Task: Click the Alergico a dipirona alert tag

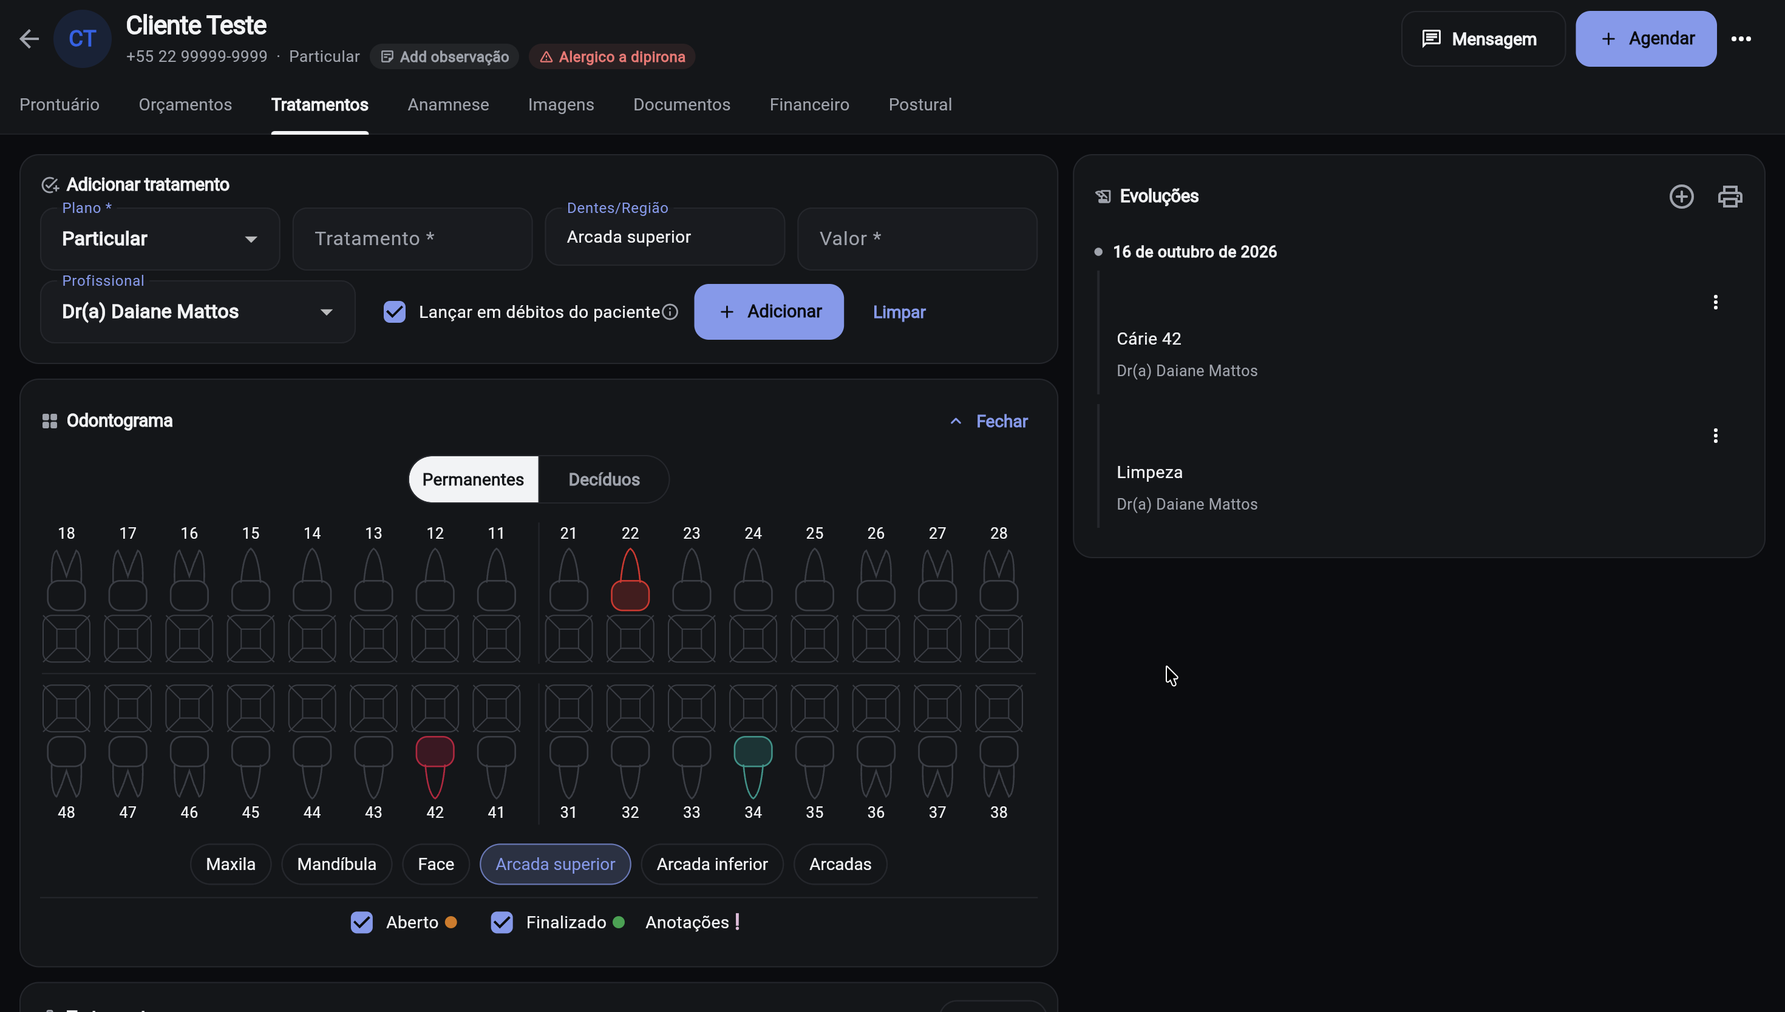Action: pos(612,57)
